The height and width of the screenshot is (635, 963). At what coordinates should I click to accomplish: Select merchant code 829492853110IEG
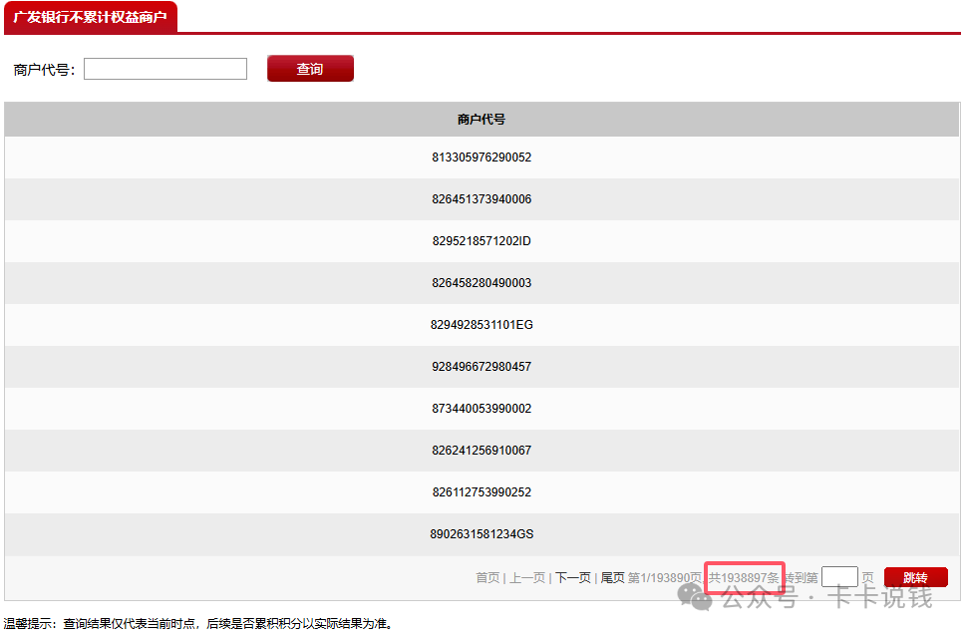(x=481, y=324)
